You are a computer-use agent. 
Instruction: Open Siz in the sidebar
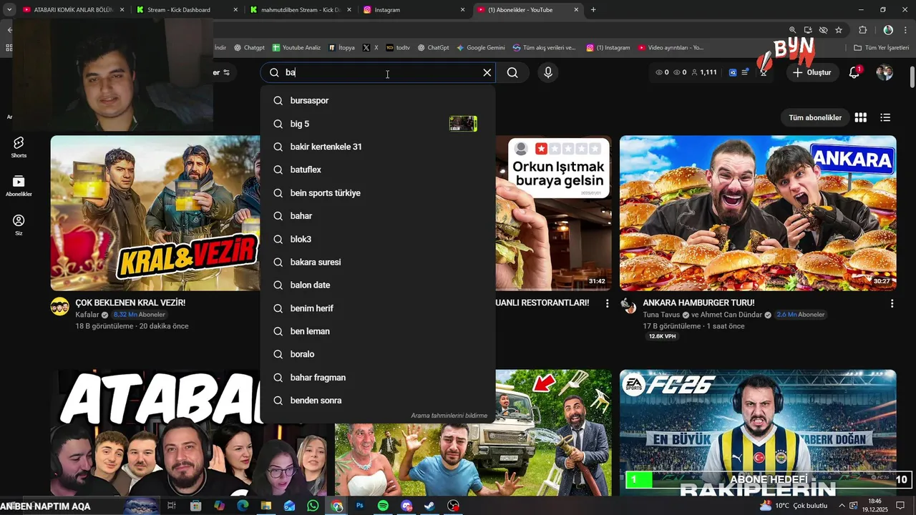point(19,225)
